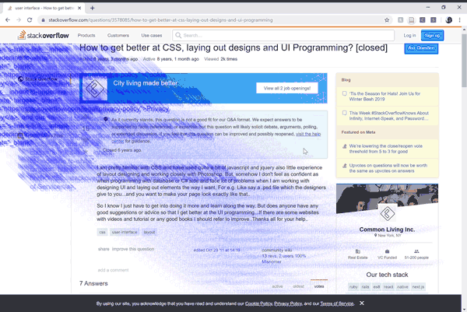Click the css tag

103,232
